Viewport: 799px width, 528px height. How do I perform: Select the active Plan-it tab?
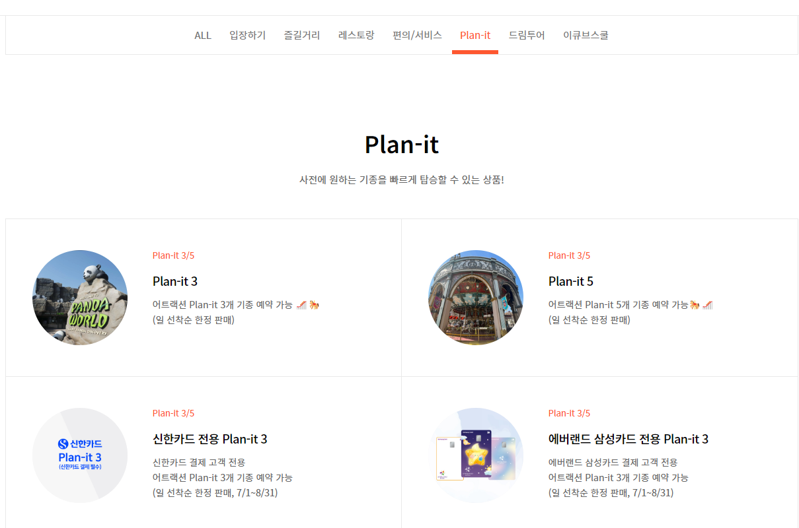click(x=475, y=35)
